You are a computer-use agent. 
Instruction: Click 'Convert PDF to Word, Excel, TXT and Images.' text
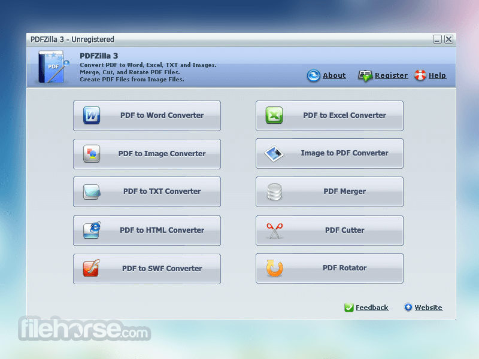click(148, 65)
